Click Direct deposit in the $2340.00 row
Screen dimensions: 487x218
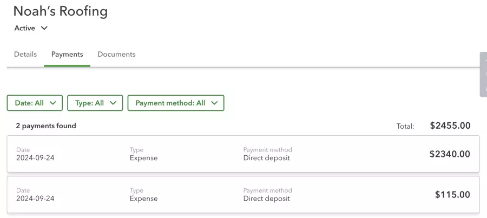[x=266, y=158]
